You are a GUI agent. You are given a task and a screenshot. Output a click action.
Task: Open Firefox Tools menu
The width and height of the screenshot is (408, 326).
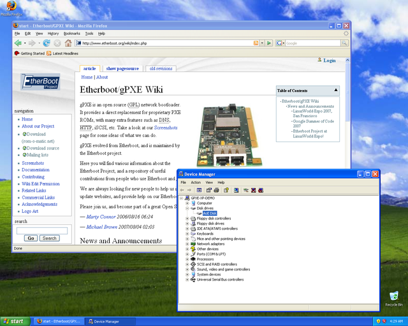coord(89,34)
